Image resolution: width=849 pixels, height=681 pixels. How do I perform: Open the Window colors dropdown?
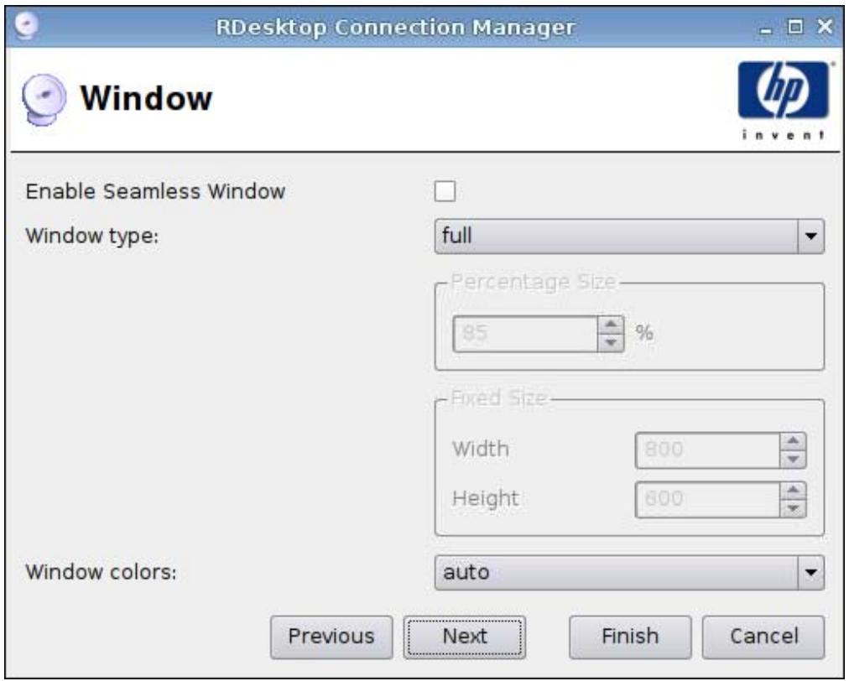629,572
